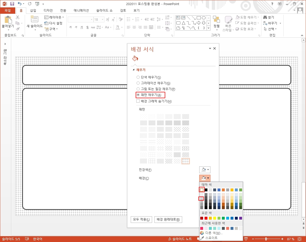The width and height of the screenshot is (306, 242).
Task: Click the Find (찾기) binoculars icon
Action: [265, 17]
